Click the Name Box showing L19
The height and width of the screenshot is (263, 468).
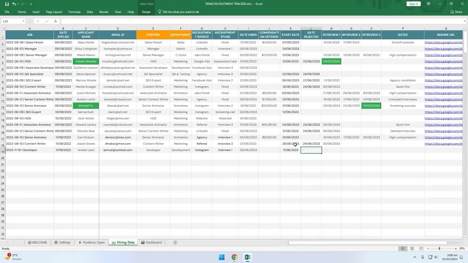point(12,21)
